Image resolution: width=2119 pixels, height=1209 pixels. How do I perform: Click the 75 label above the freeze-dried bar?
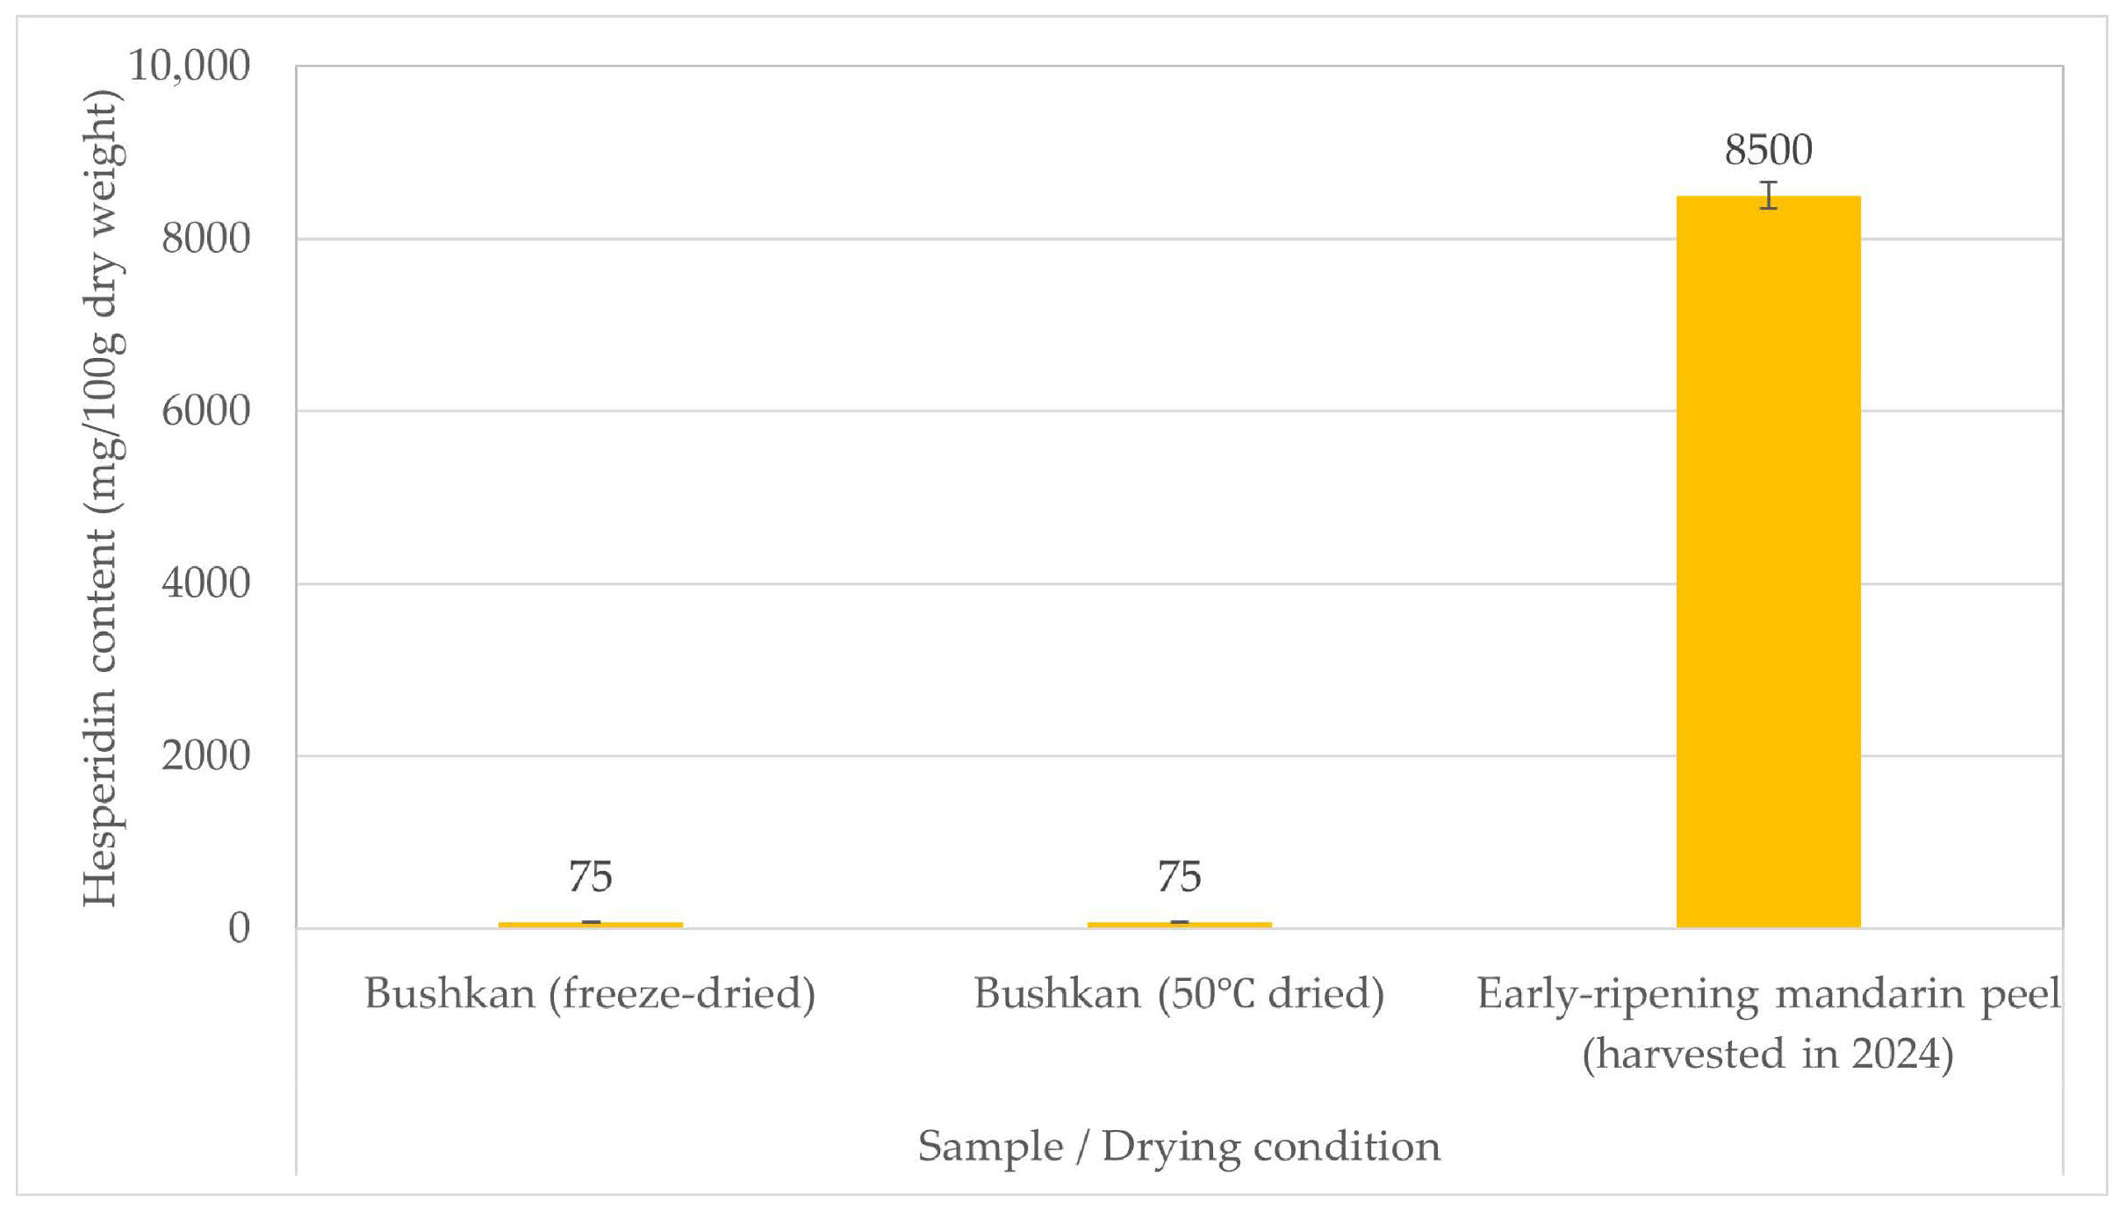pyautogui.click(x=590, y=876)
